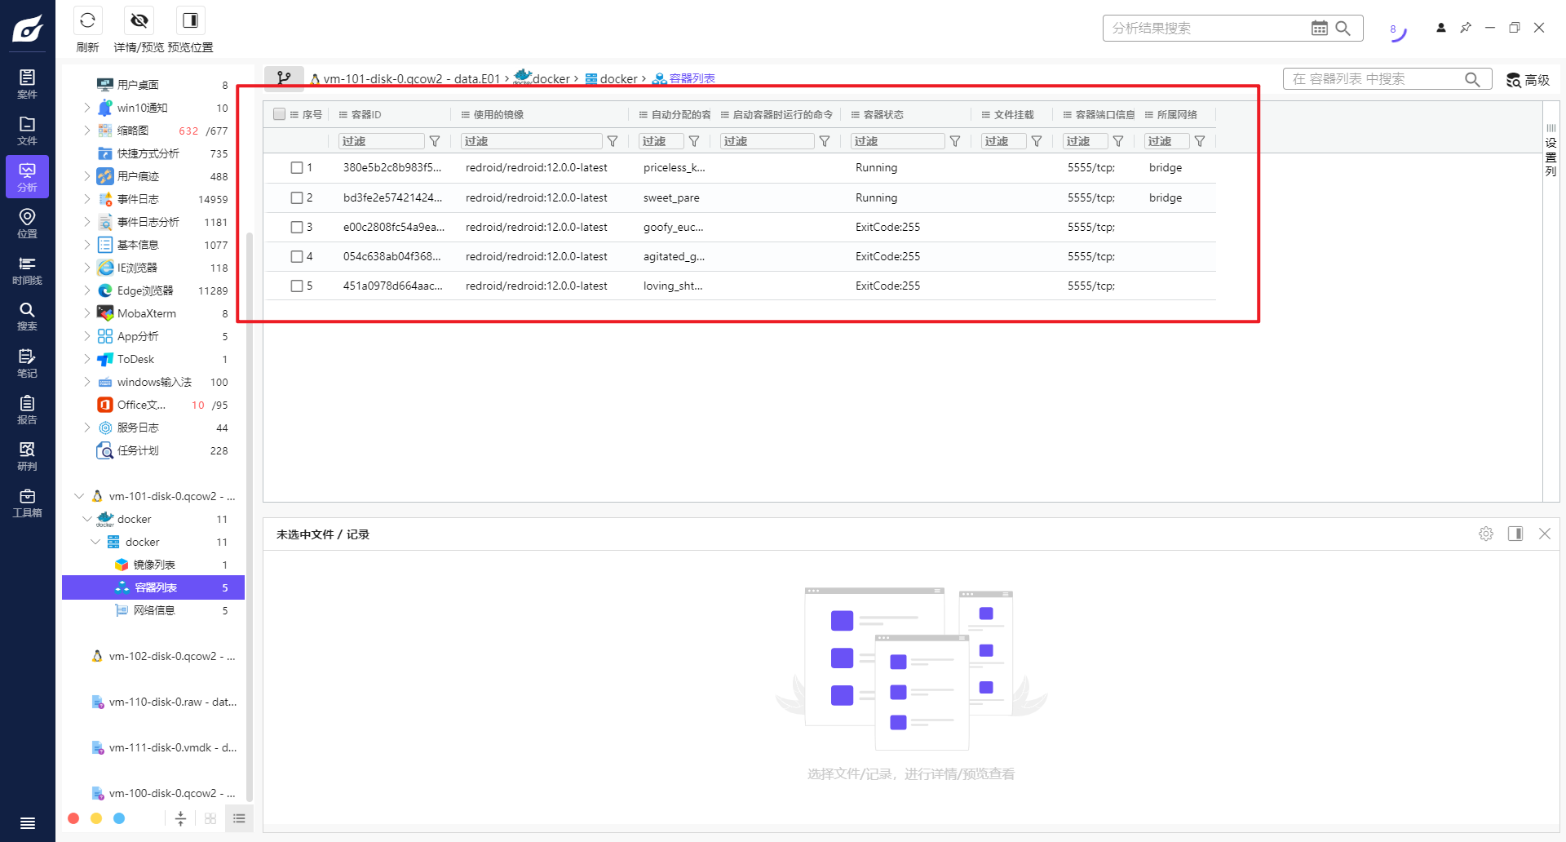Click the red dot tag color
This screenshot has width=1566, height=842.
(x=73, y=818)
